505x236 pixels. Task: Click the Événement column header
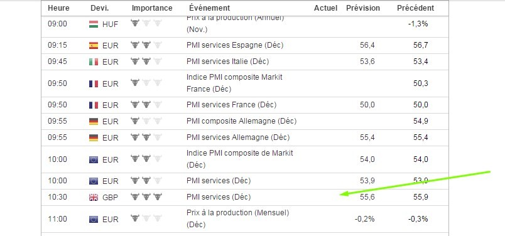coord(209,8)
